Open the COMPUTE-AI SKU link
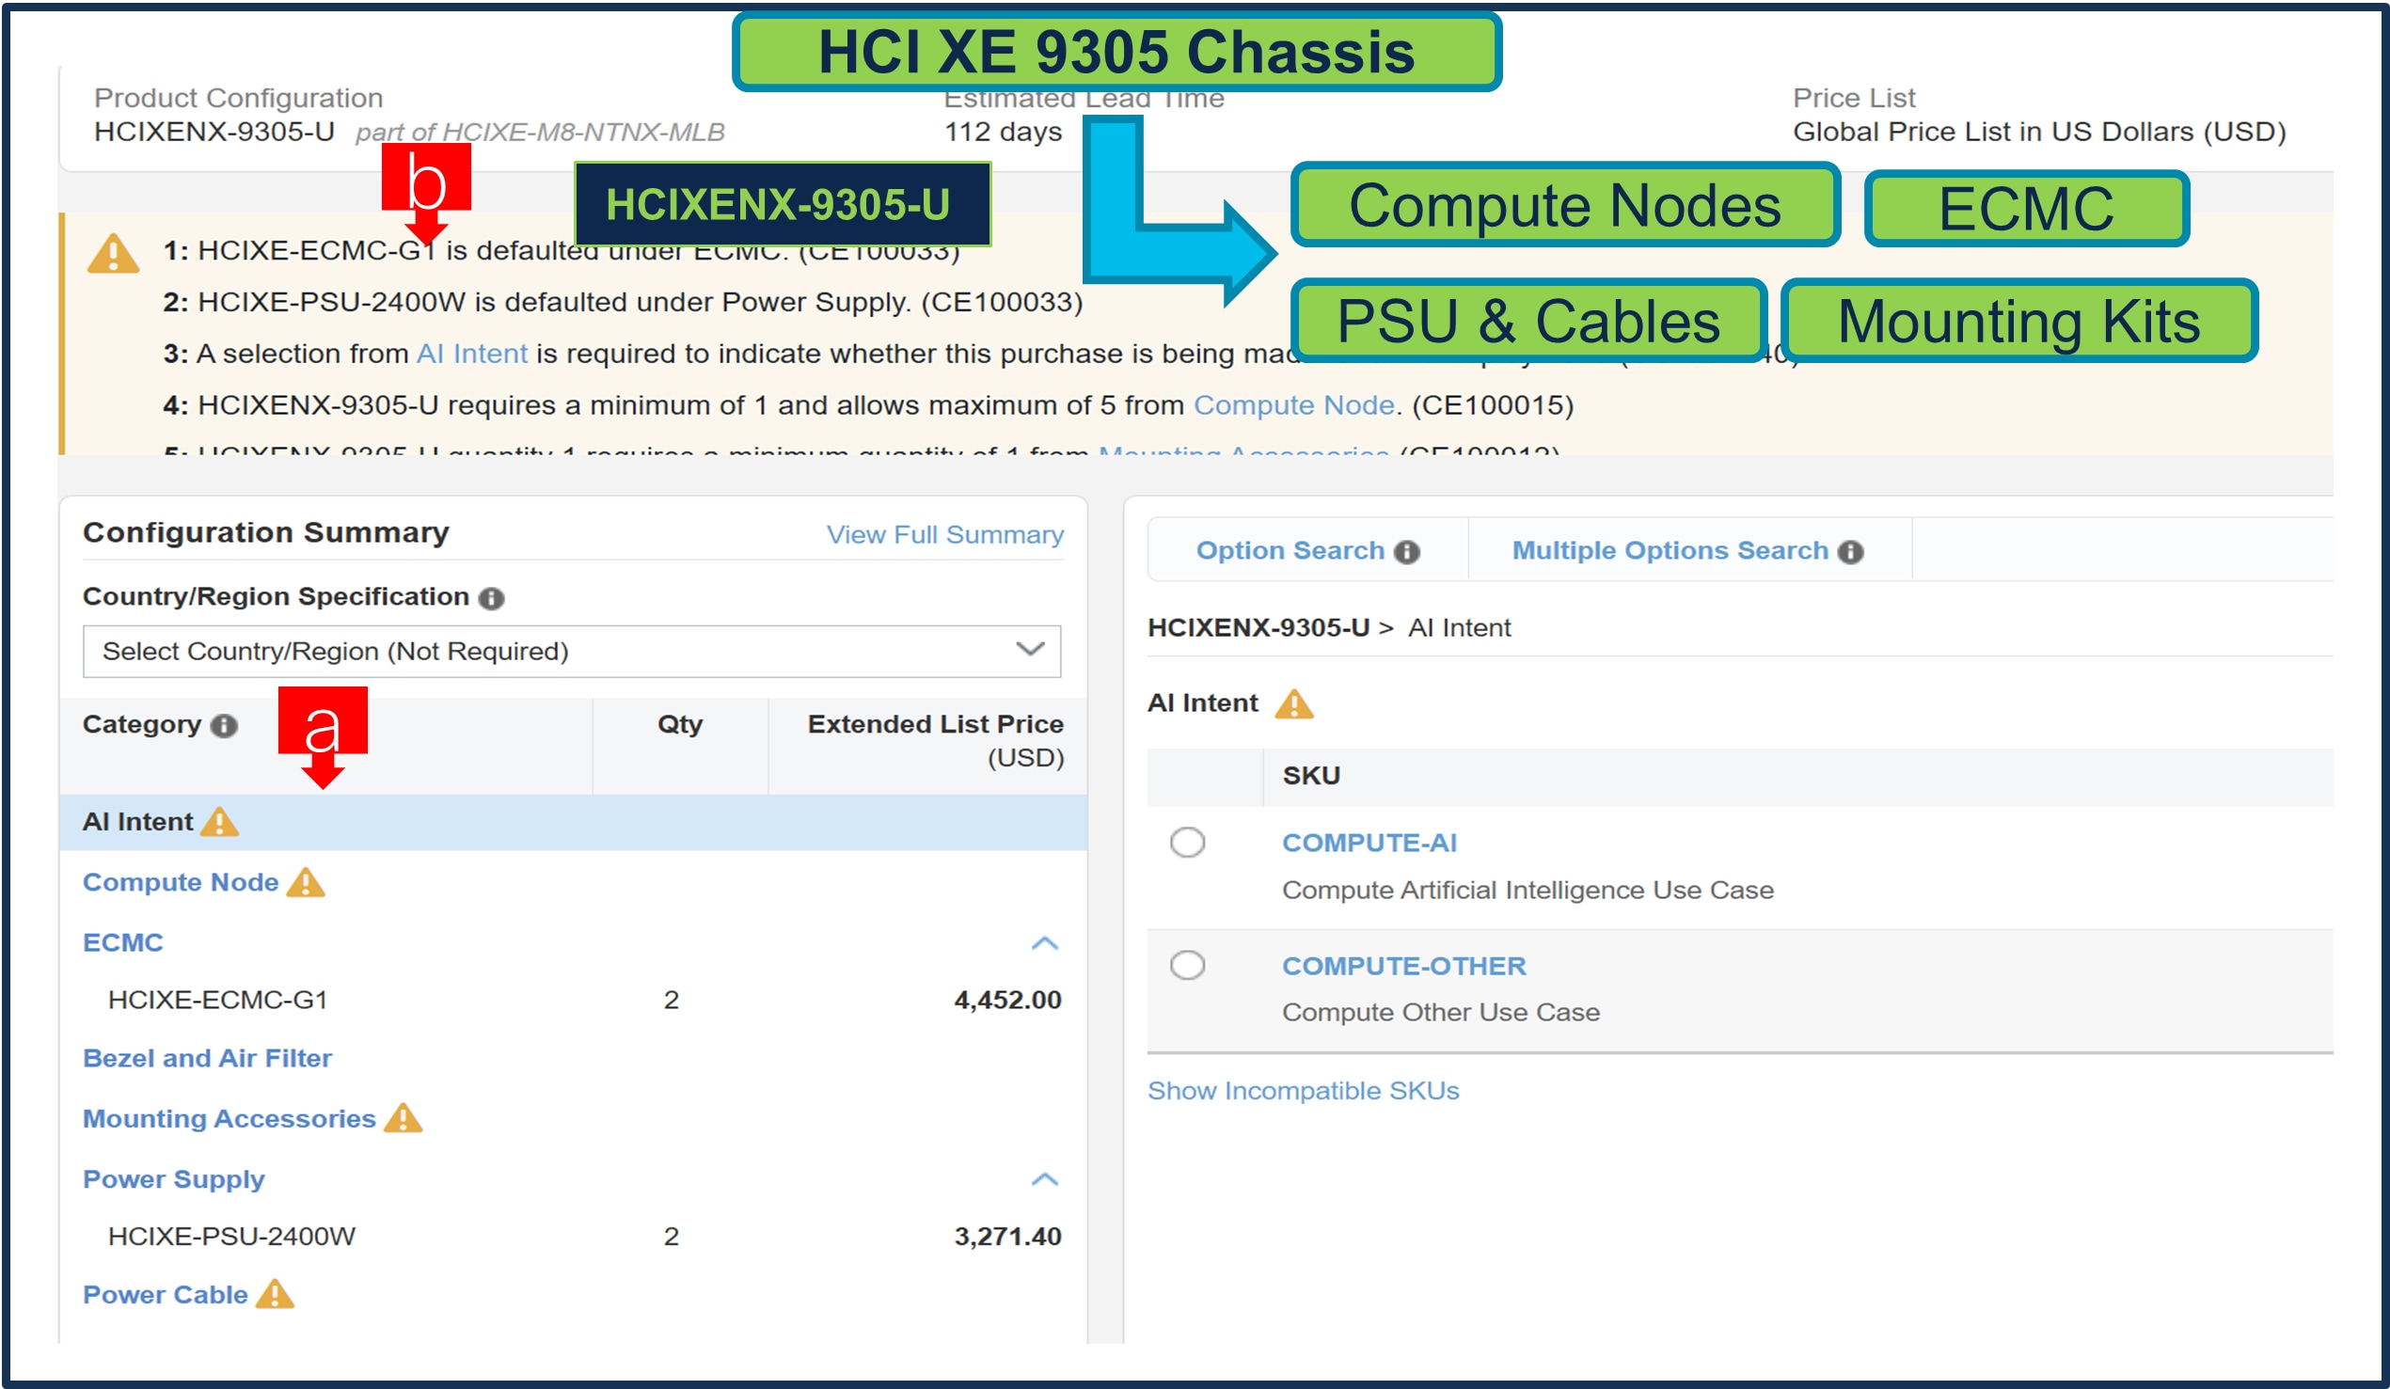This screenshot has height=1389, width=2390. tap(1369, 843)
